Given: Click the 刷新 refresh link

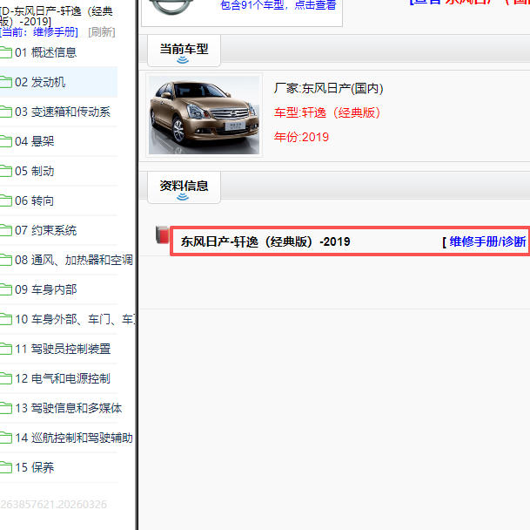Looking at the screenshot, I should (102, 32).
